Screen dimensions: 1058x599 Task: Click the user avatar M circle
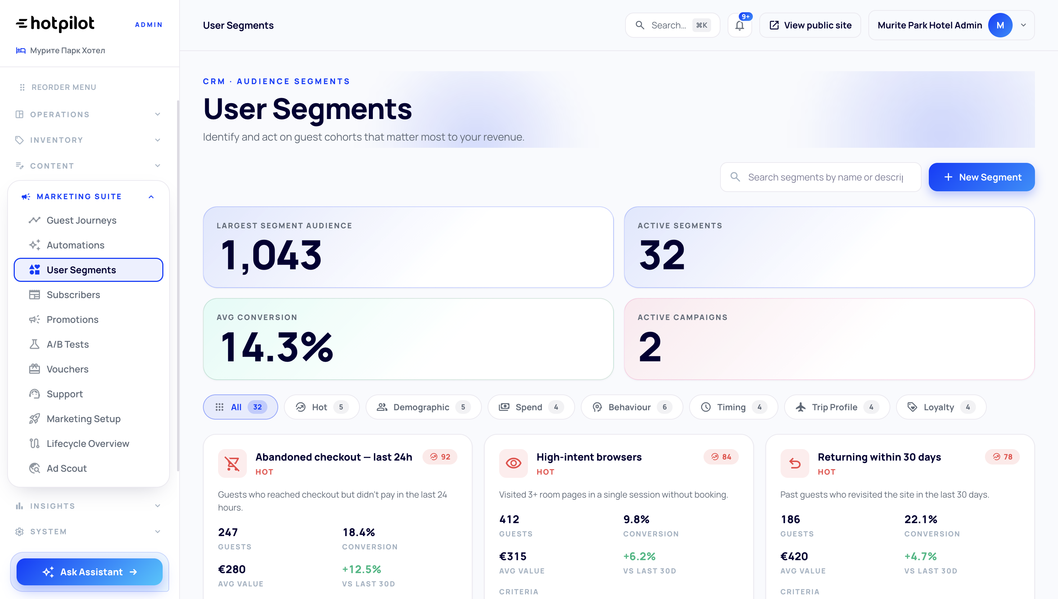1000,25
